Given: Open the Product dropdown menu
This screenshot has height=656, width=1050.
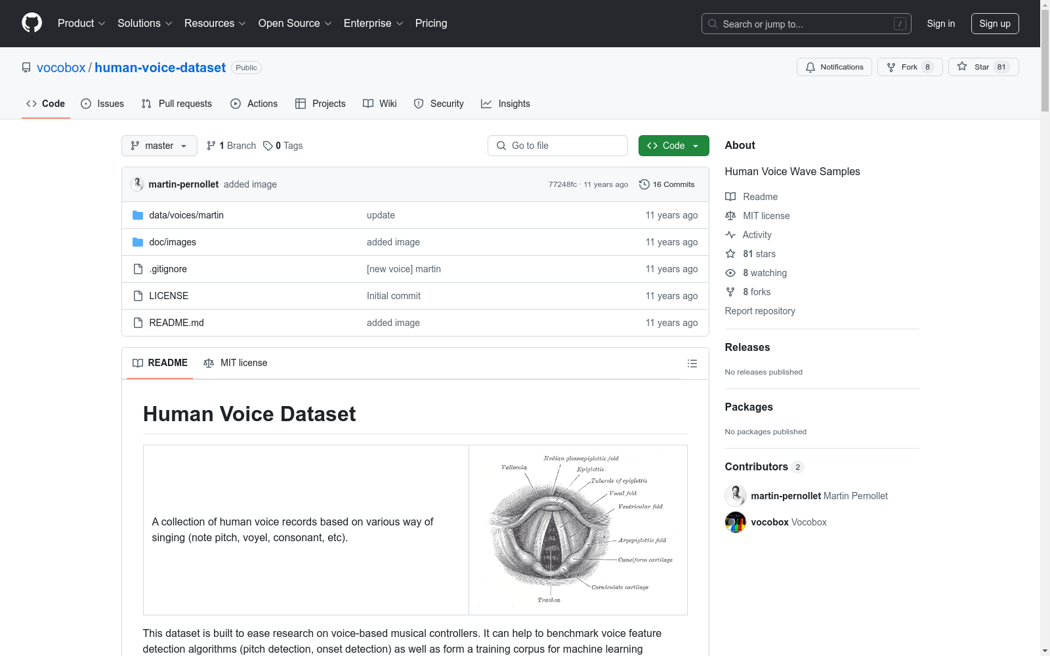Looking at the screenshot, I should (81, 24).
